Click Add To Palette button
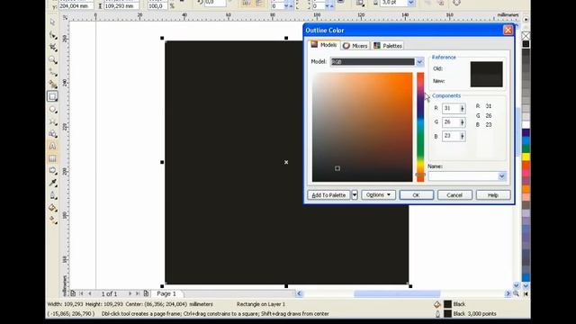Screen dimensions: 576x324 pos(328,194)
